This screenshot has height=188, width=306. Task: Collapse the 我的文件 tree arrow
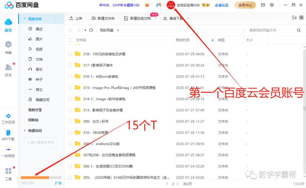pos(25,19)
